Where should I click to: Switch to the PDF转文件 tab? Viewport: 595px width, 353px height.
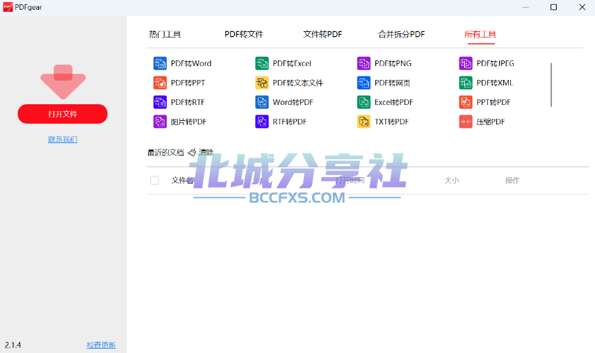point(243,35)
